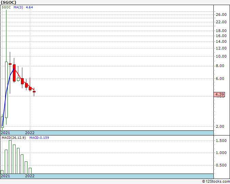230x184 pixels.
Task: Click the 26.00 price axis label
Action: (221, 14)
